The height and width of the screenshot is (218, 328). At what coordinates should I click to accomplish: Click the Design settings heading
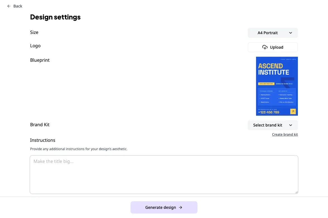pos(55,17)
